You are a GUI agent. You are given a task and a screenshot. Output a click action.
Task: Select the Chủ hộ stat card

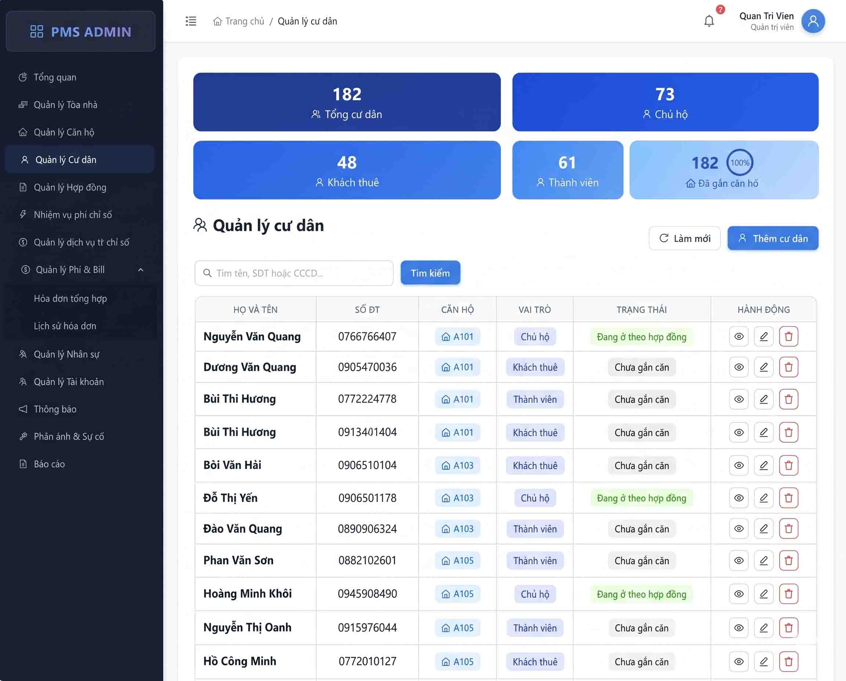coord(665,102)
